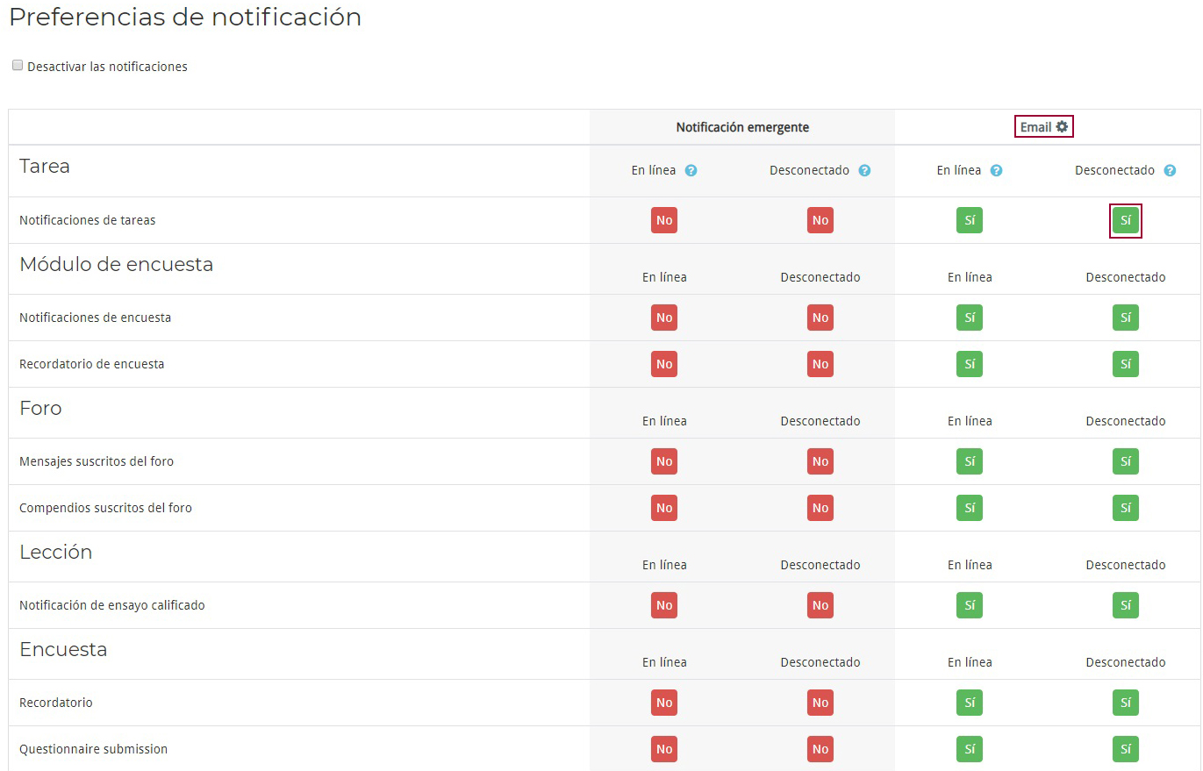Enable popup online notifications for Notificaciones de encuesta

(x=664, y=318)
